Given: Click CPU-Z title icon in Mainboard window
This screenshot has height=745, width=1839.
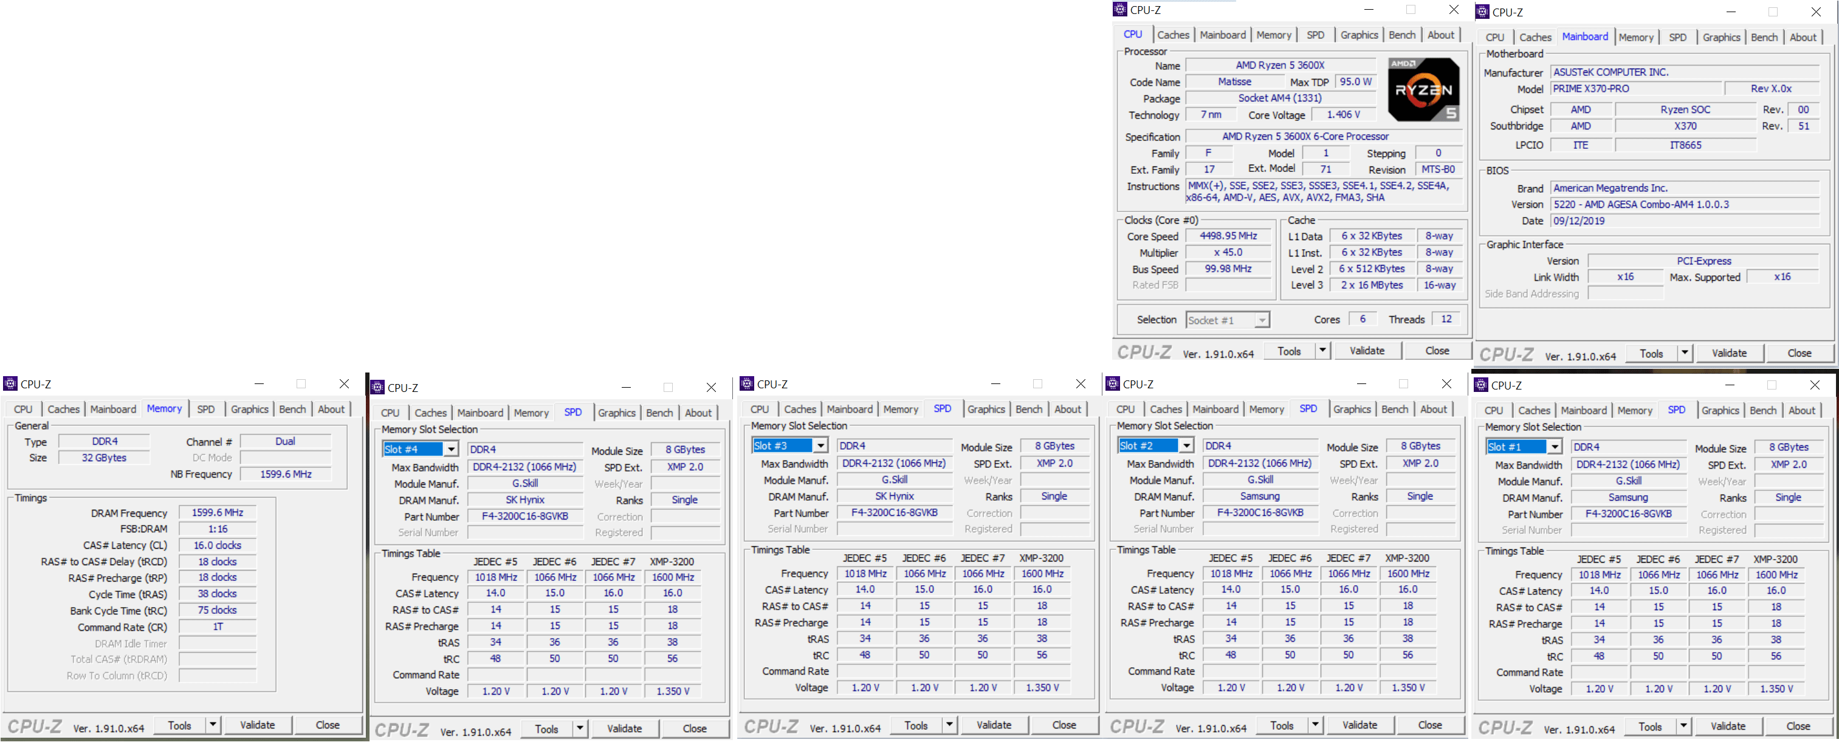Looking at the screenshot, I should click(1482, 12).
